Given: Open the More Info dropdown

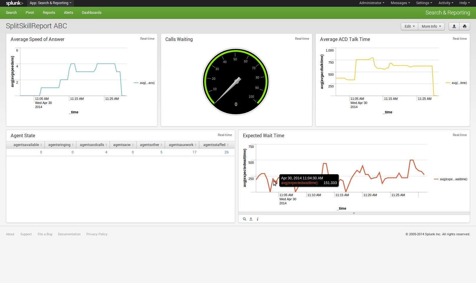Looking at the screenshot, I should pyautogui.click(x=431, y=26).
